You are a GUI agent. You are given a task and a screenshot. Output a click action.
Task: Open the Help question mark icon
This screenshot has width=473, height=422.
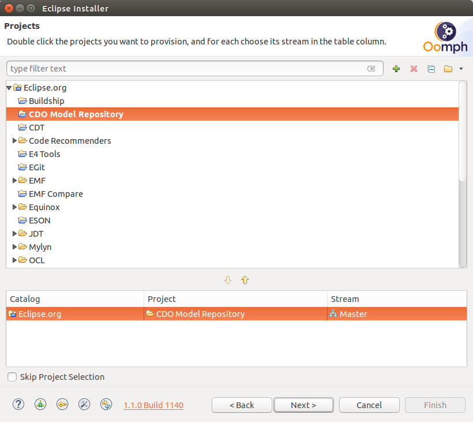click(18, 404)
